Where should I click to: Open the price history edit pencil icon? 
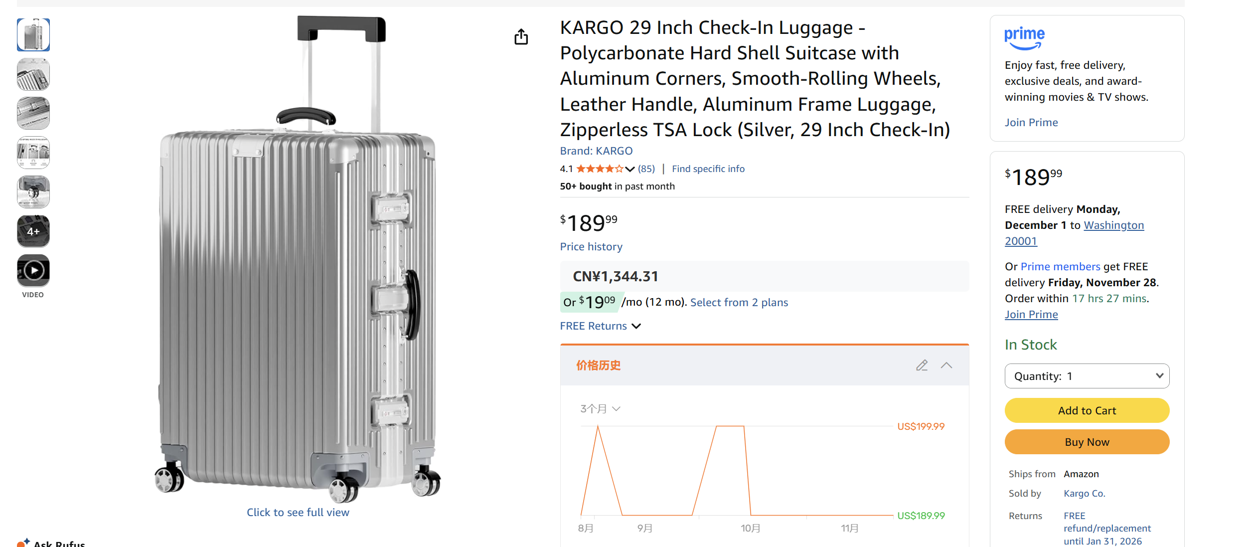pyautogui.click(x=922, y=365)
